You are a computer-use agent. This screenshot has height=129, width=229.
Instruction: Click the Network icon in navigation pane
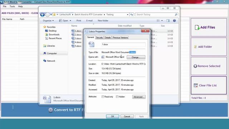[x=45, y=61]
